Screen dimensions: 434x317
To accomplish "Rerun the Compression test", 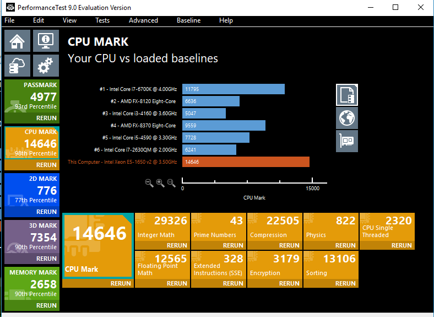I will point(275,245).
